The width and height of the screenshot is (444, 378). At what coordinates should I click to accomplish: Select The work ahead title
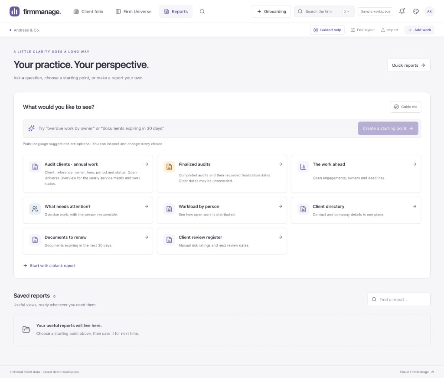pyautogui.click(x=329, y=164)
